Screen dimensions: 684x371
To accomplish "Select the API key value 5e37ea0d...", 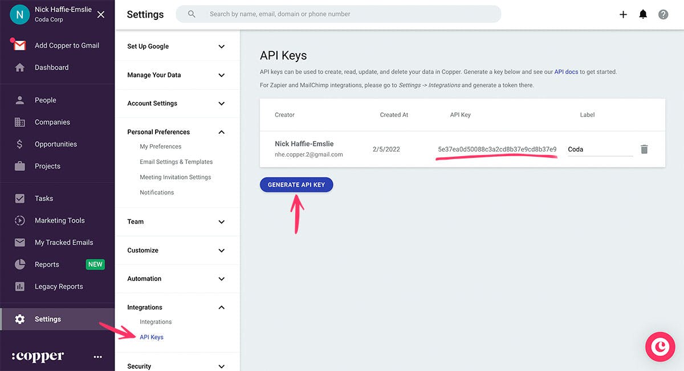I will tap(497, 149).
